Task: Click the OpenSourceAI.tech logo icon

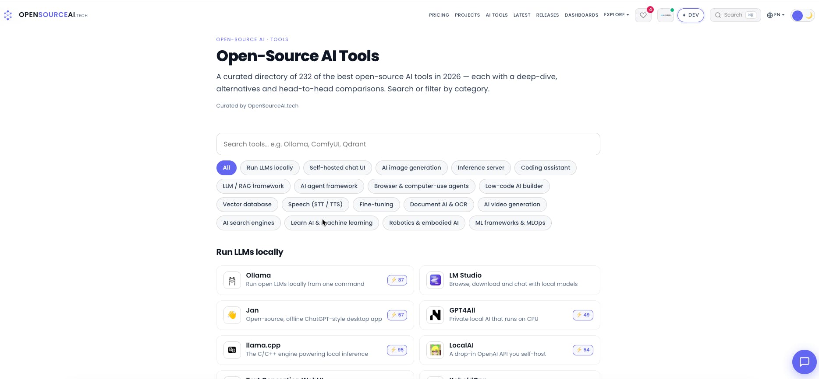Action: click(8, 15)
